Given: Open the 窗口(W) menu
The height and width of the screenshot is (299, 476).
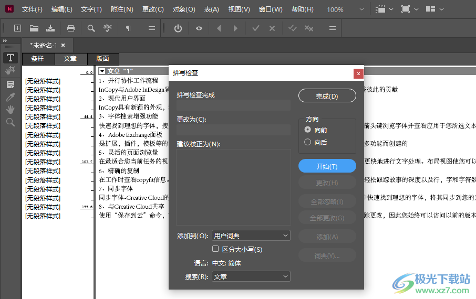Looking at the screenshot, I should 271,9.
